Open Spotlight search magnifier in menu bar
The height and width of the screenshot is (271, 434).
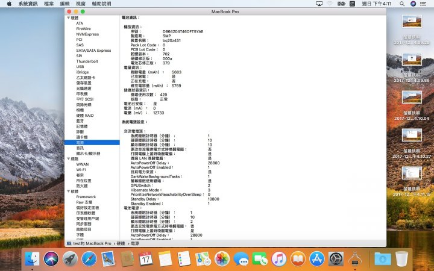click(402, 4)
